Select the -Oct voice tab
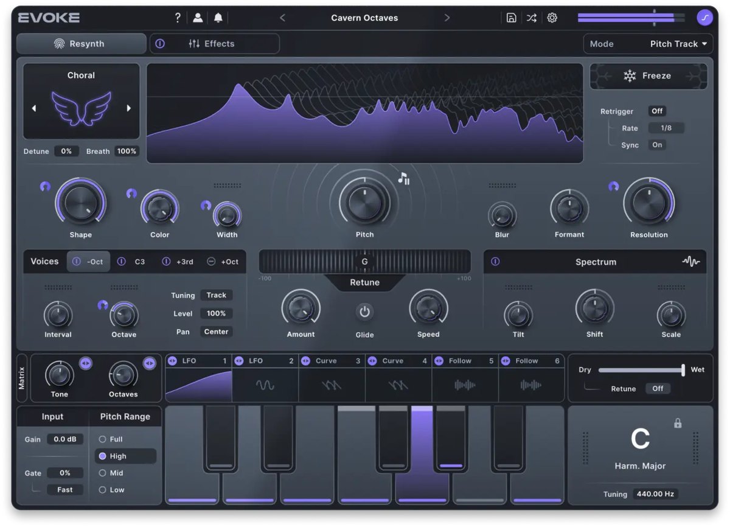Screen dimensions: 730x527 89,262
